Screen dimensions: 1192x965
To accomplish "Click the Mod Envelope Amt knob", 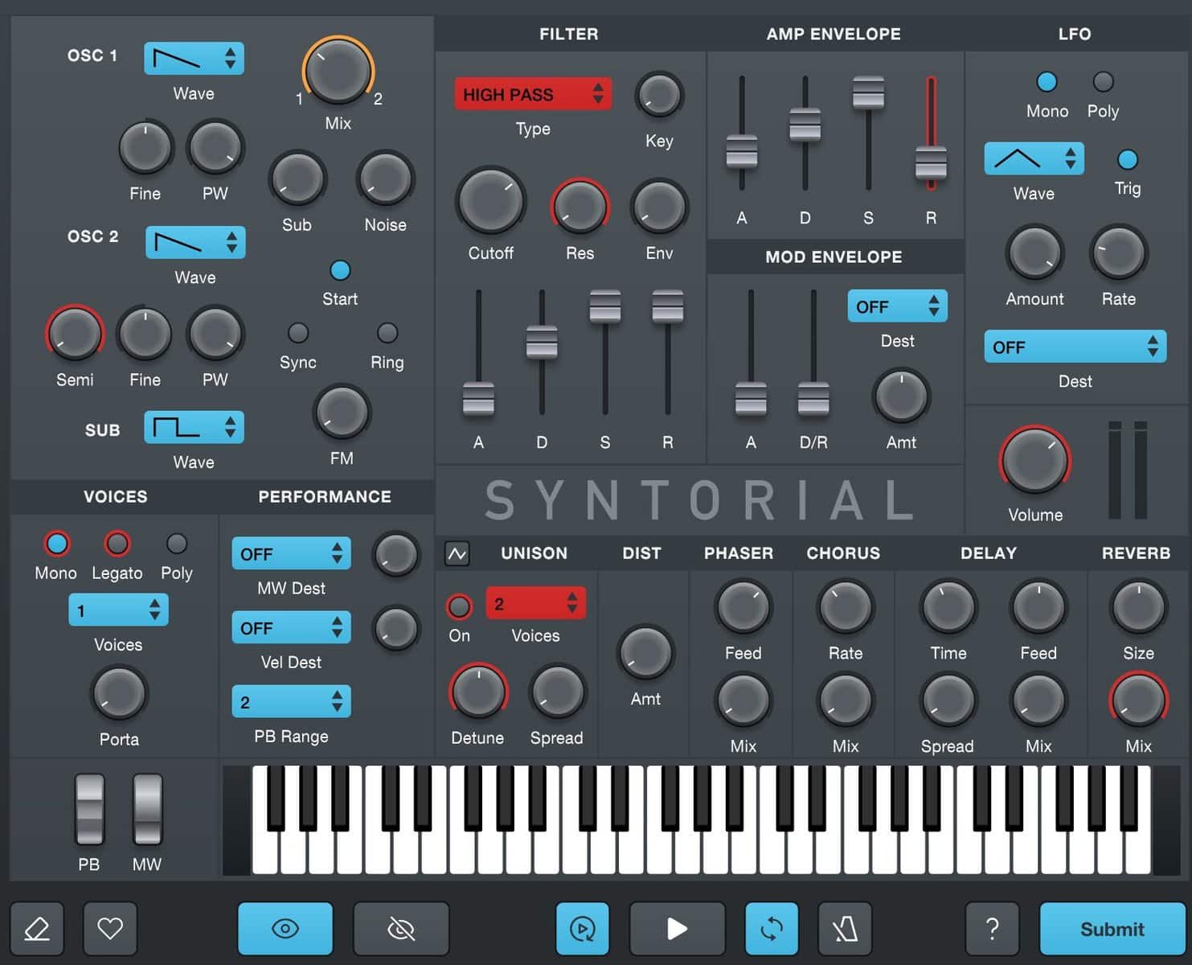I will tap(901, 396).
